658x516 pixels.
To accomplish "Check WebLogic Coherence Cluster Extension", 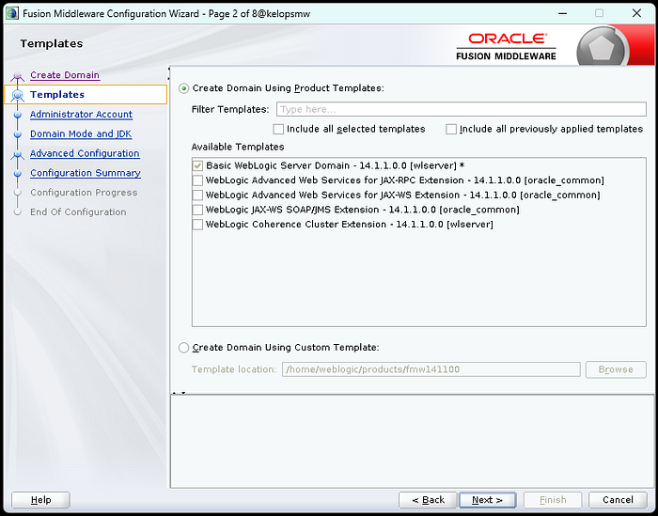I will [x=197, y=225].
